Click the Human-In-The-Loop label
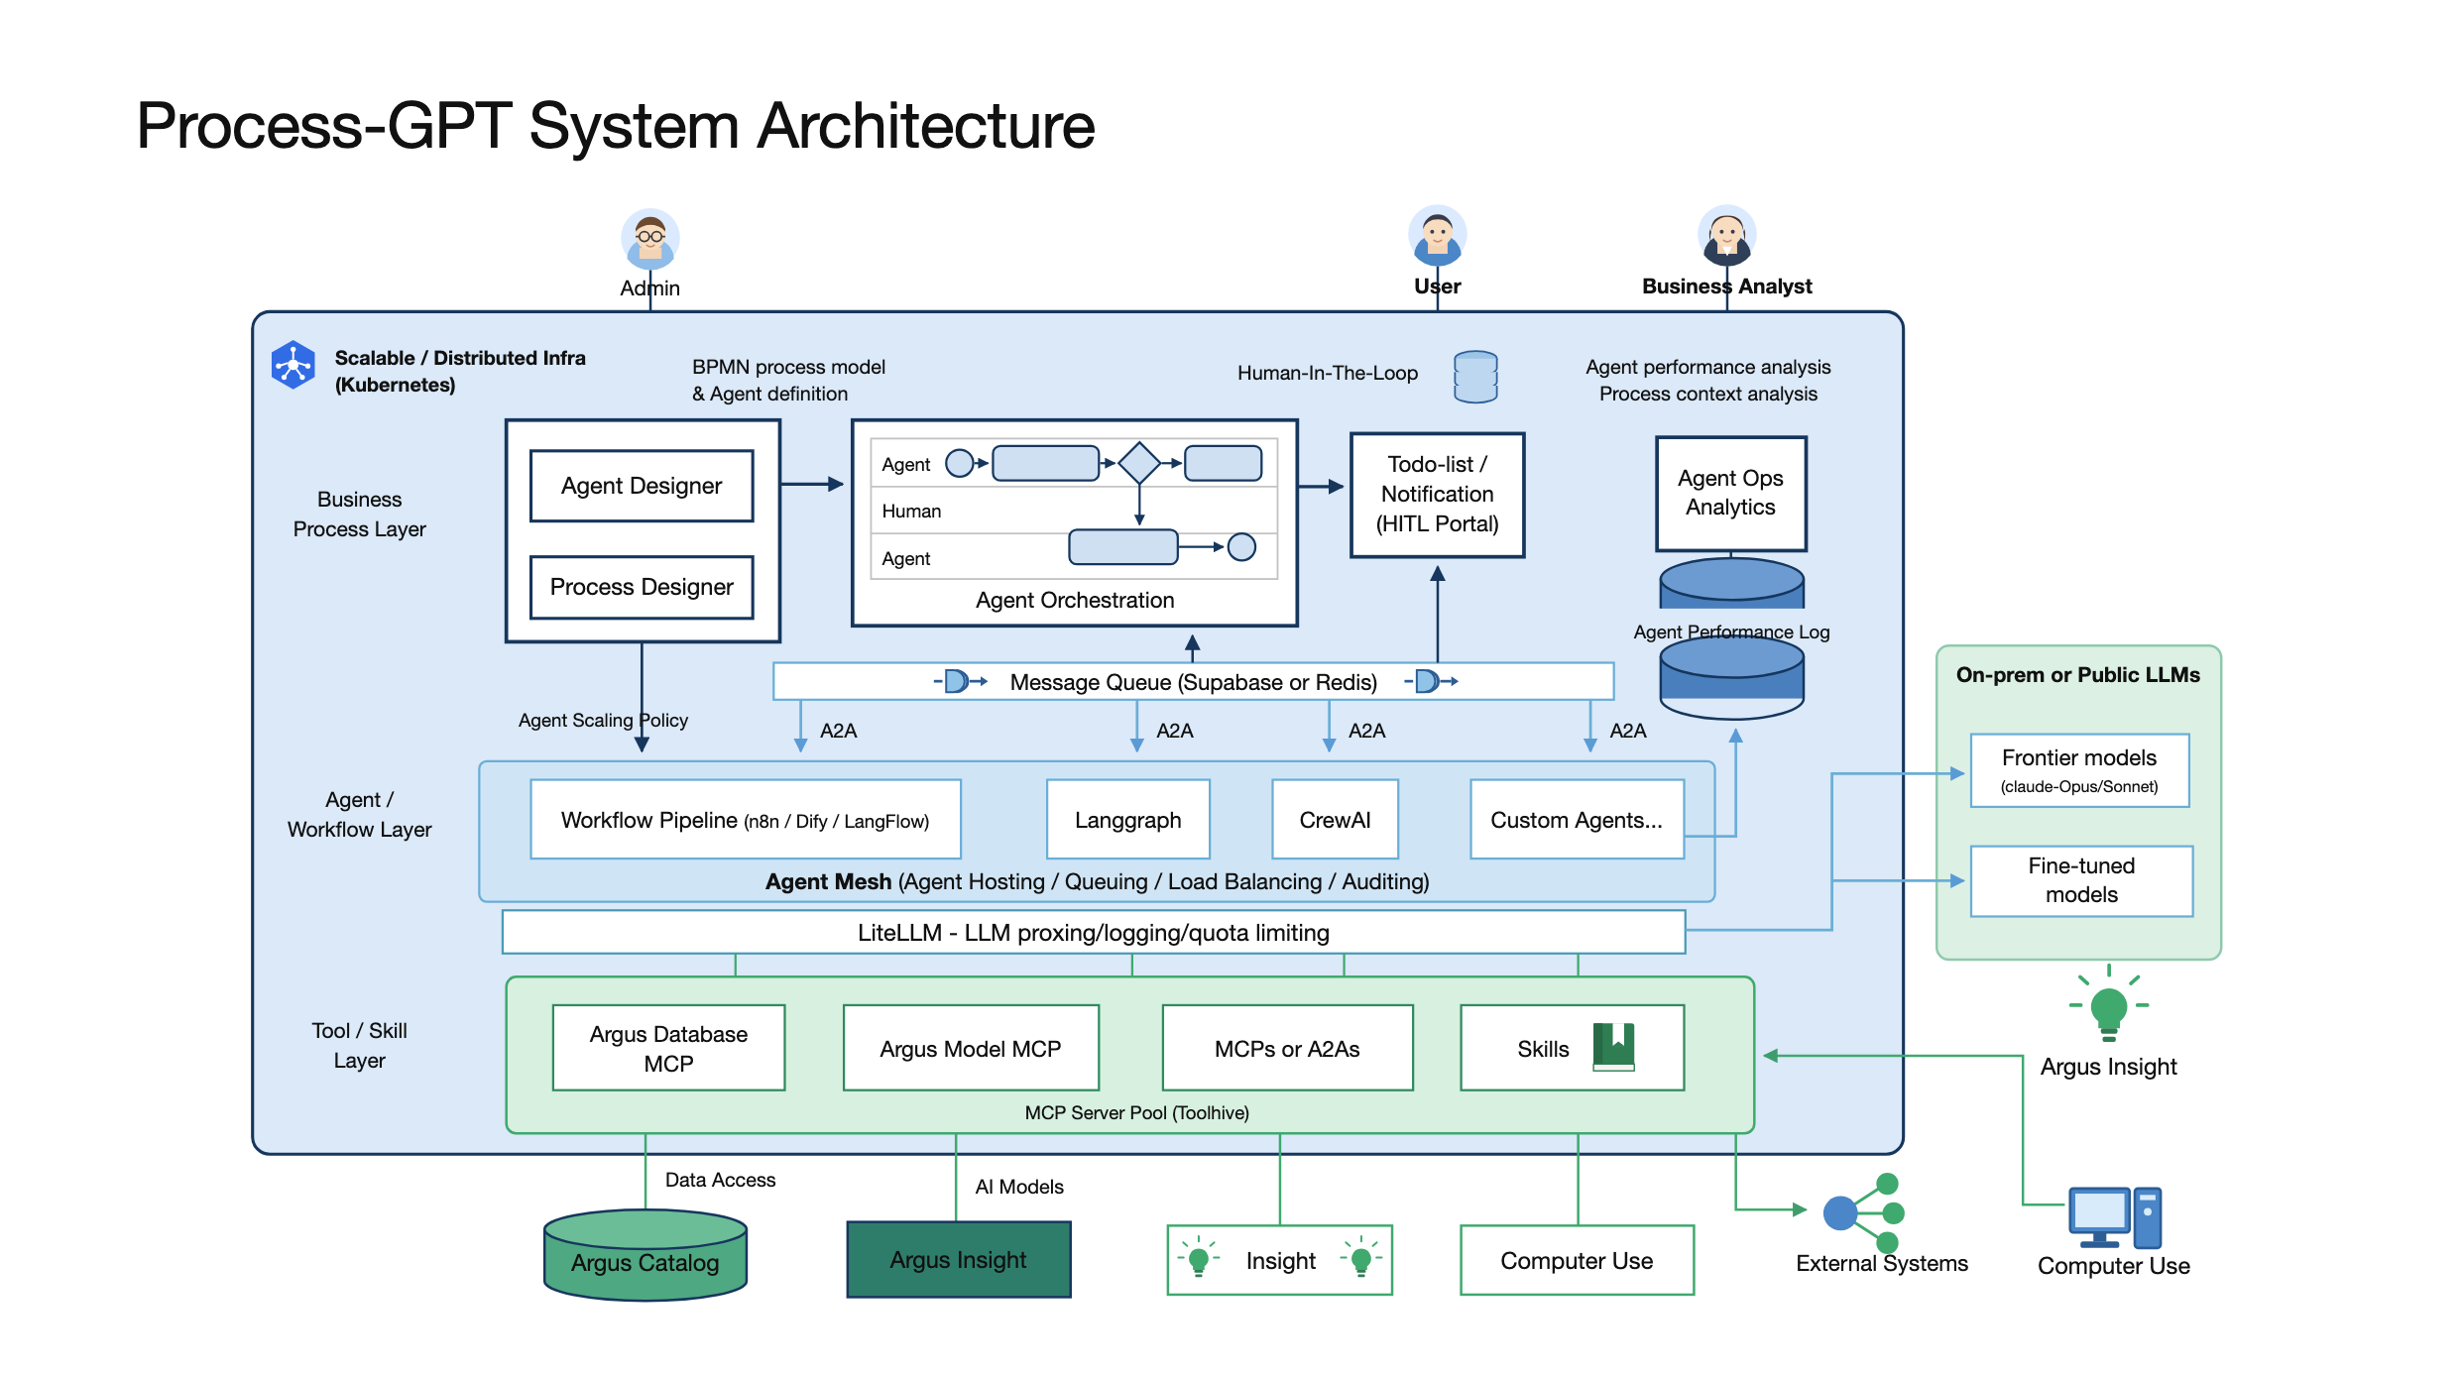Screen dimensions: 2464x1376 (x=1327, y=373)
